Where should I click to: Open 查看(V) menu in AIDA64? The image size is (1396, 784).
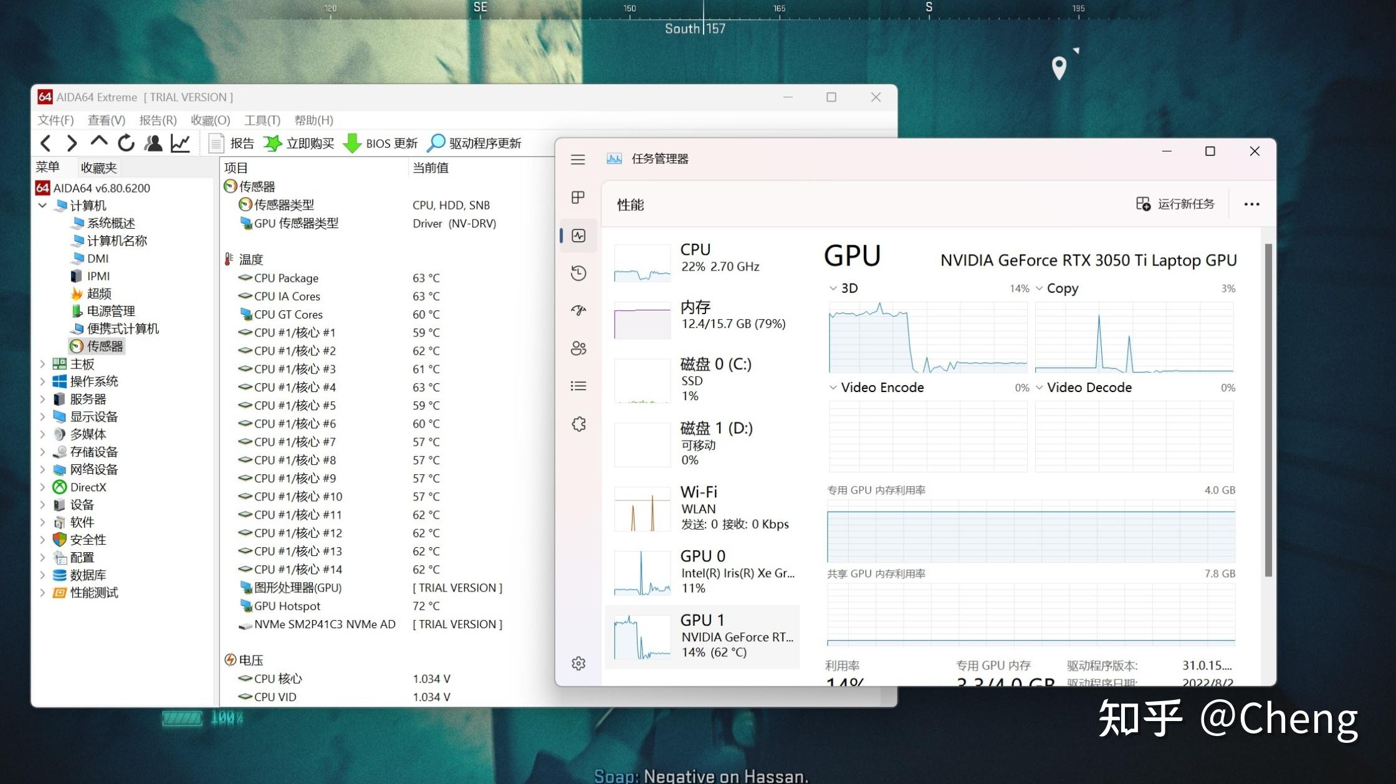tap(107, 120)
